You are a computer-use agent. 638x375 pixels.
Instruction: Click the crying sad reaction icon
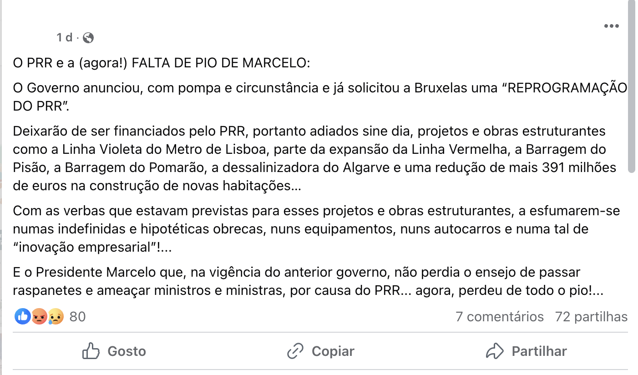click(56, 316)
